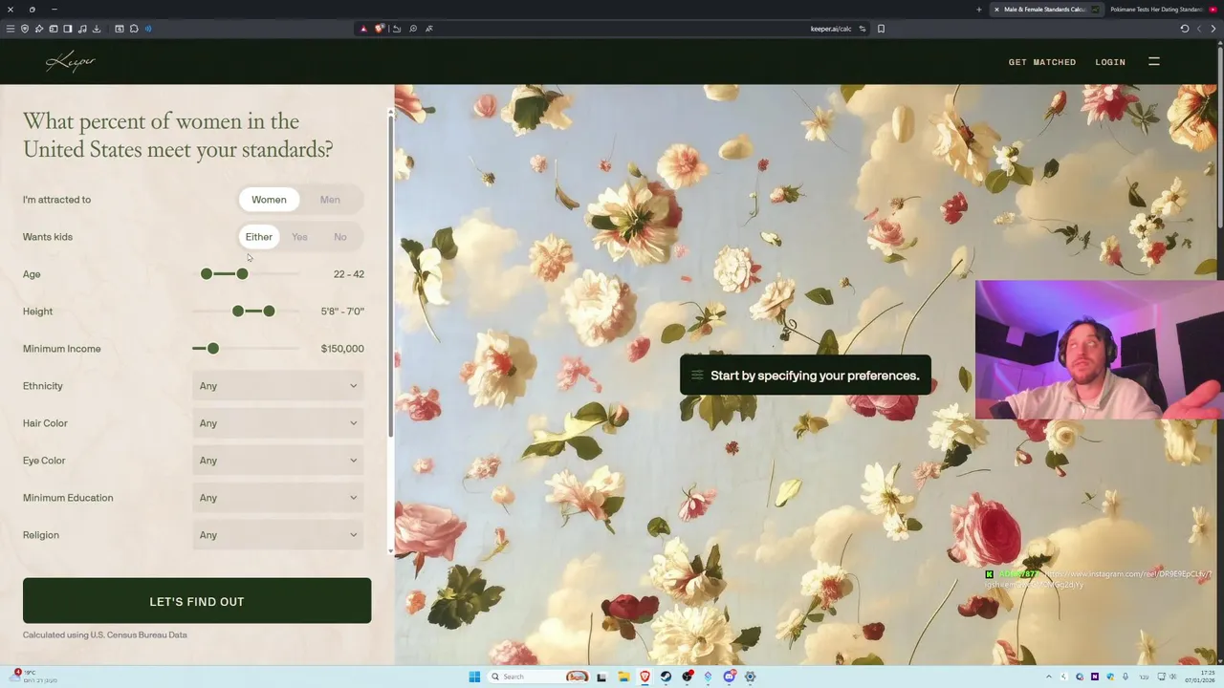Screen dimensions: 1224x688
Task: Open the Minimum Education dropdown
Action: coord(278,498)
